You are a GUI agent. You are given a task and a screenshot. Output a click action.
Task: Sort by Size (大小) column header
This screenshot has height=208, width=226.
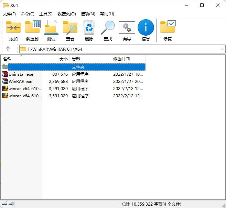(x=56, y=59)
